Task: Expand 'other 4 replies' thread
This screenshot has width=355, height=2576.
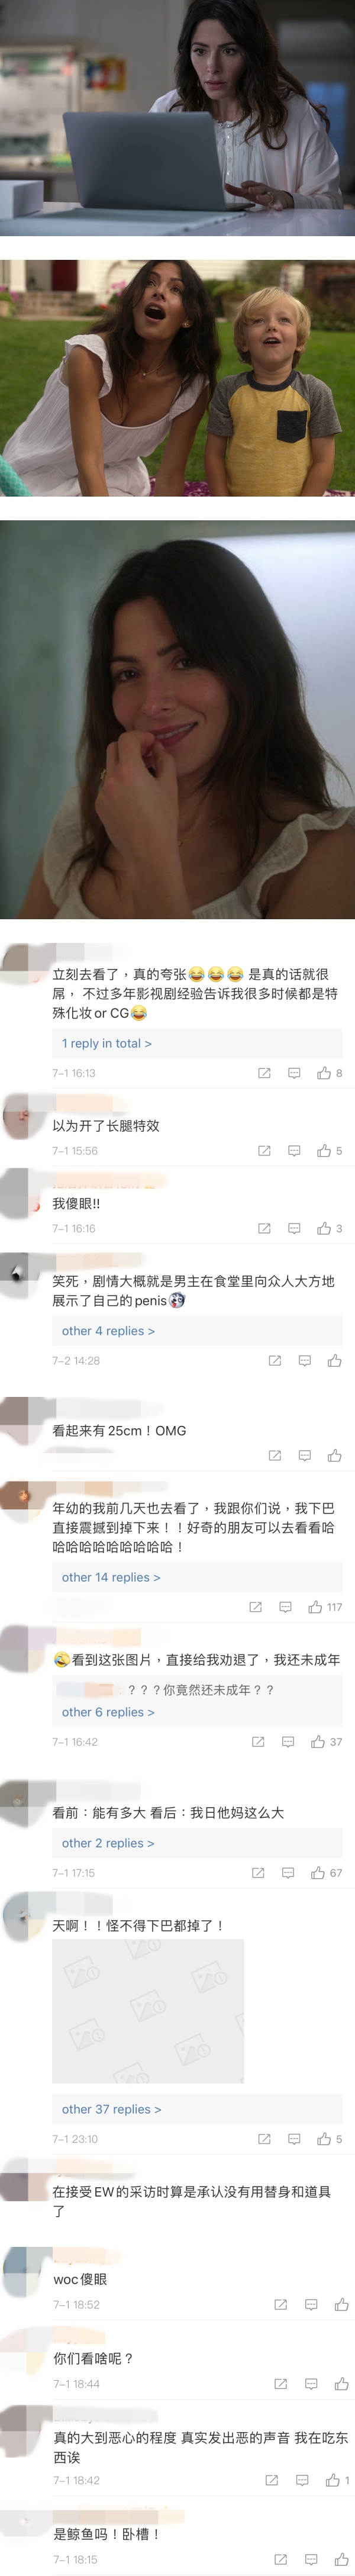Action: point(108,1331)
